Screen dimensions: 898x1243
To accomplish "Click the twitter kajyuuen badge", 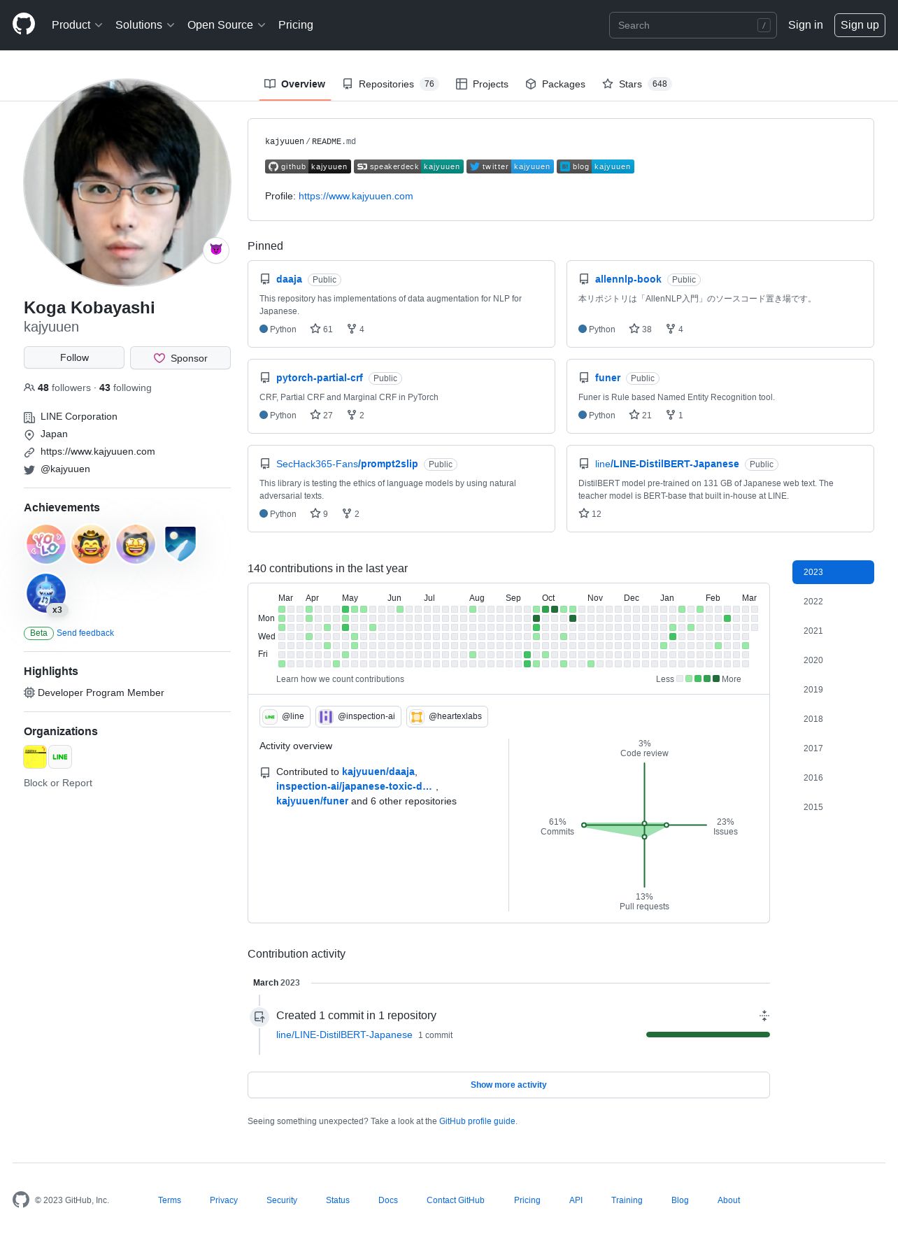I will [x=510, y=166].
